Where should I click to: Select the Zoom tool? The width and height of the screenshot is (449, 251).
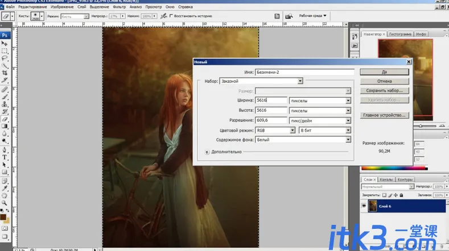[x=5, y=203]
